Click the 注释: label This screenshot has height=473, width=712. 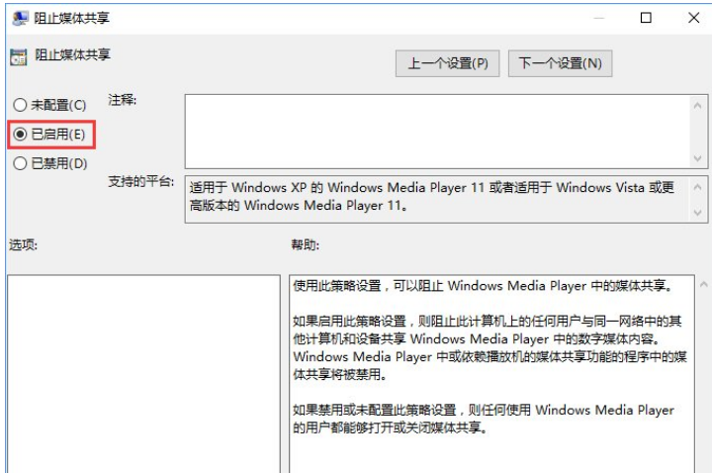pos(123,100)
